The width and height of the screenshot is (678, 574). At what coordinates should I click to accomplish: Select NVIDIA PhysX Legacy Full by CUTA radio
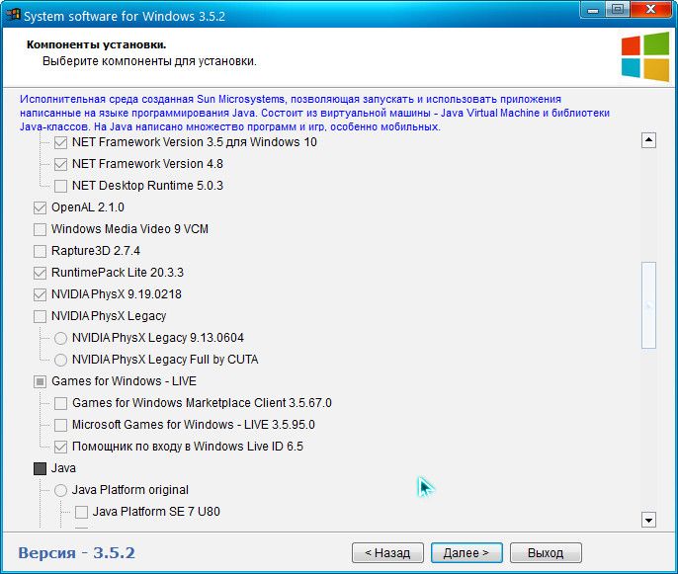pos(60,360)
